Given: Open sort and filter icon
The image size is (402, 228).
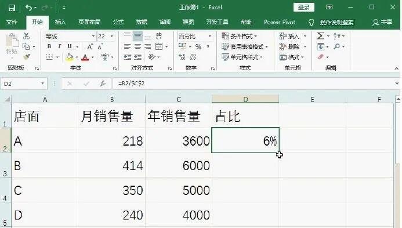Looking at the screenshot, I should pos(336,36).
